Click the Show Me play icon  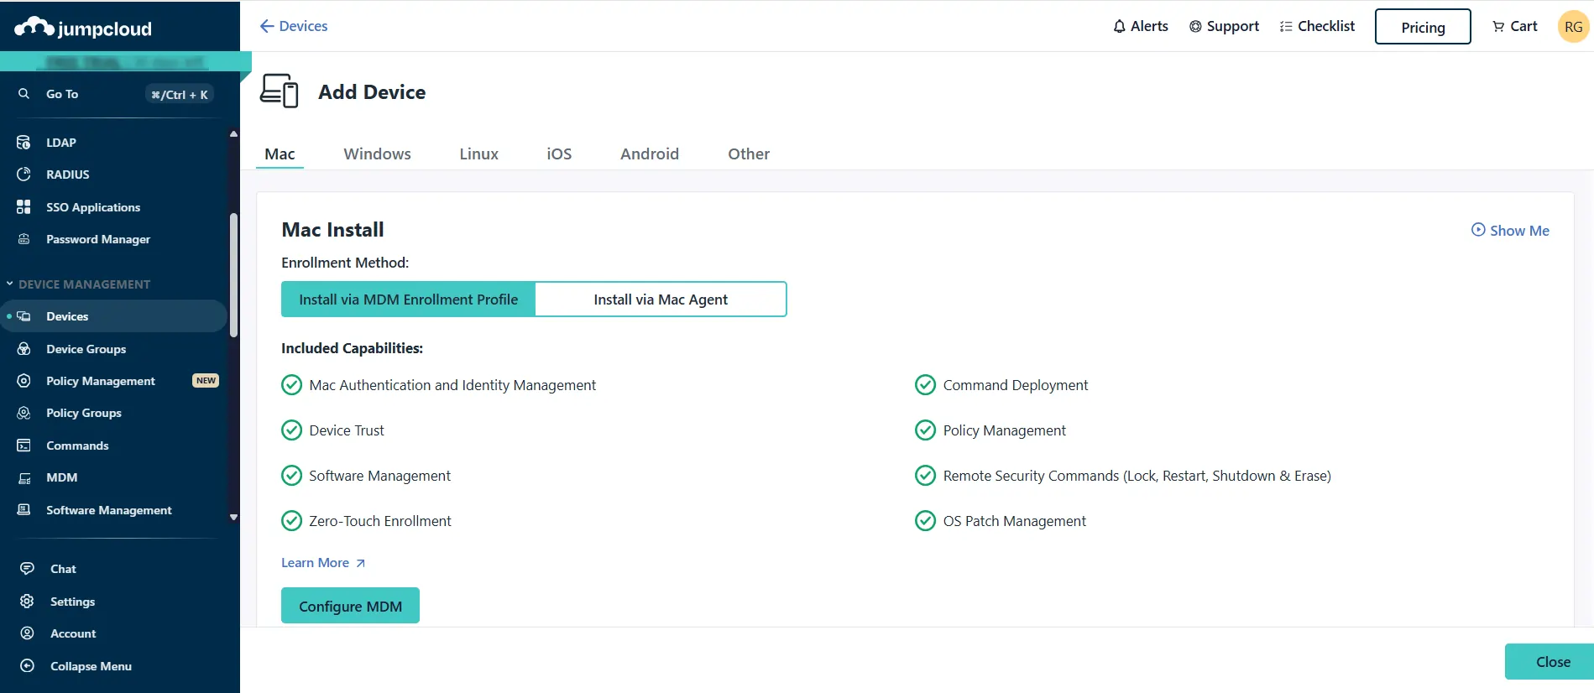click(x=1478, y=230)
